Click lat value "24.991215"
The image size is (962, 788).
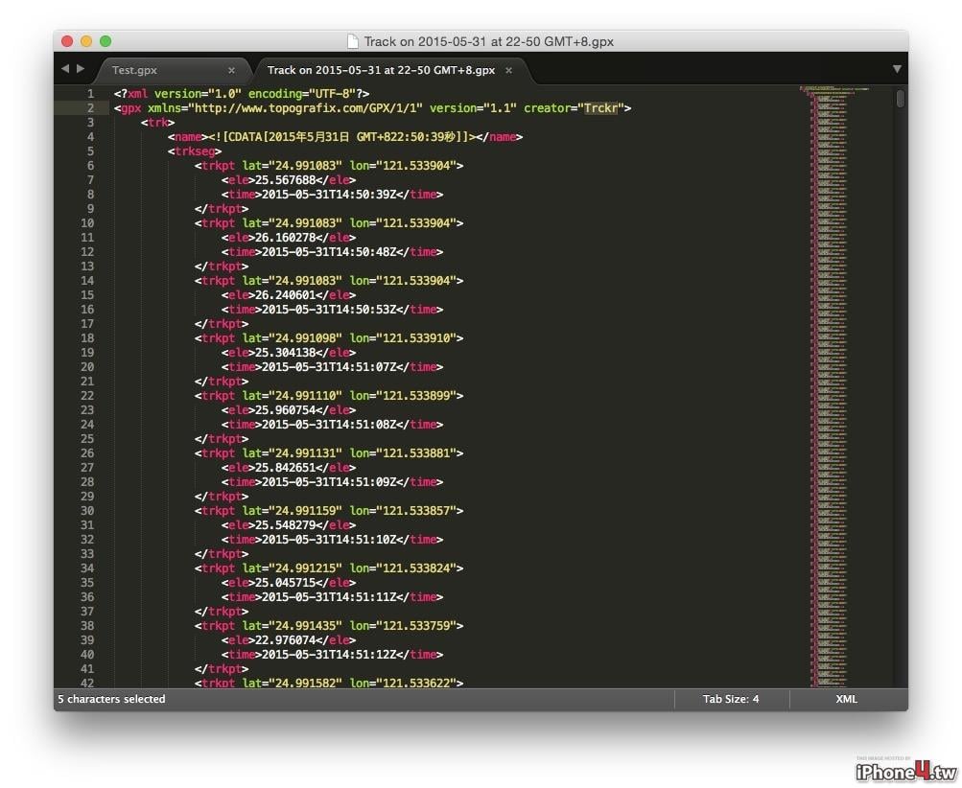pos(305,568)
